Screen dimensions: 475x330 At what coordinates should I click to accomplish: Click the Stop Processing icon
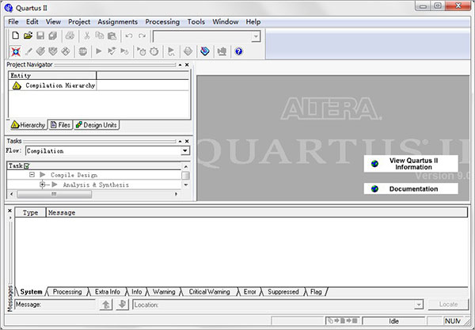(x=82, y=51)
